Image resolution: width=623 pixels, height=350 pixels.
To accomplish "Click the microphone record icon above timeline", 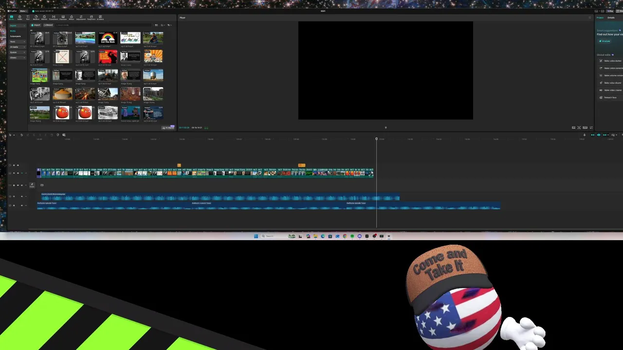I will [585, 135].
